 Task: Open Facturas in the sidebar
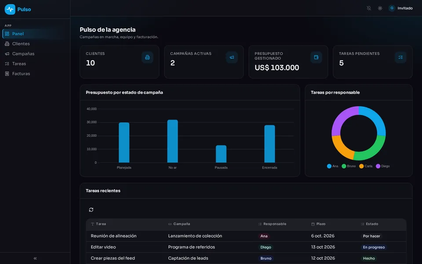35,73
